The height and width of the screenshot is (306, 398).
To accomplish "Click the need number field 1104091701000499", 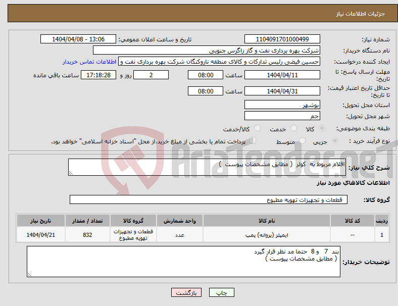I will pyautogui.click(x=282, y=39).
